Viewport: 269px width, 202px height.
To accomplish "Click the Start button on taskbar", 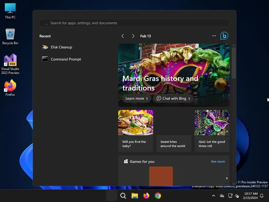I will [111, 196].
